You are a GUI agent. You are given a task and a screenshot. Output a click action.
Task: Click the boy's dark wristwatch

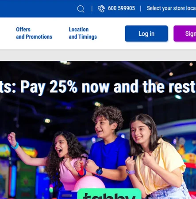tap(99, 171)
